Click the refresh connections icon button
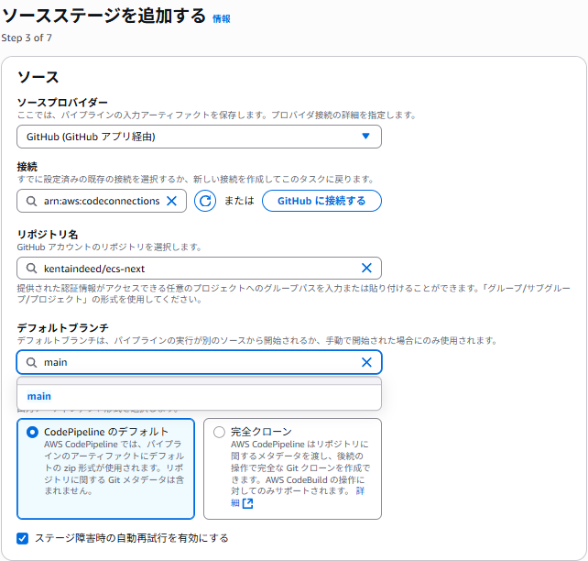 pos(206,201)
